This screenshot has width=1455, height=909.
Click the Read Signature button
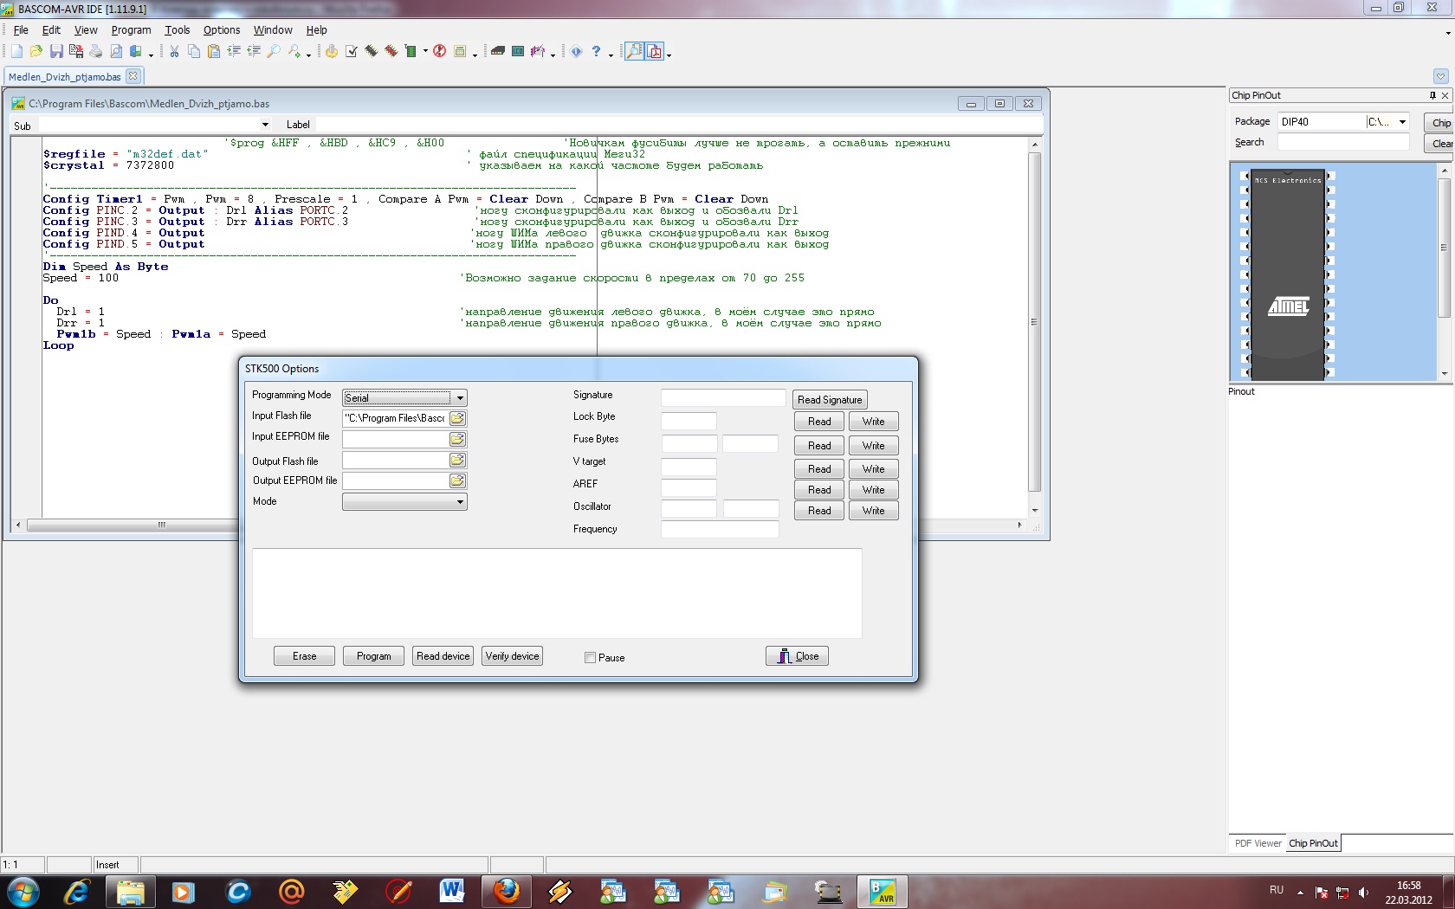829,400
